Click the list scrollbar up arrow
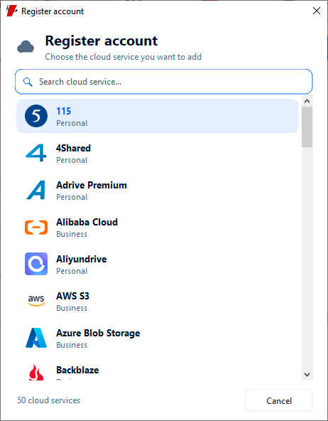328x421 pixels. tap(307, 101)
